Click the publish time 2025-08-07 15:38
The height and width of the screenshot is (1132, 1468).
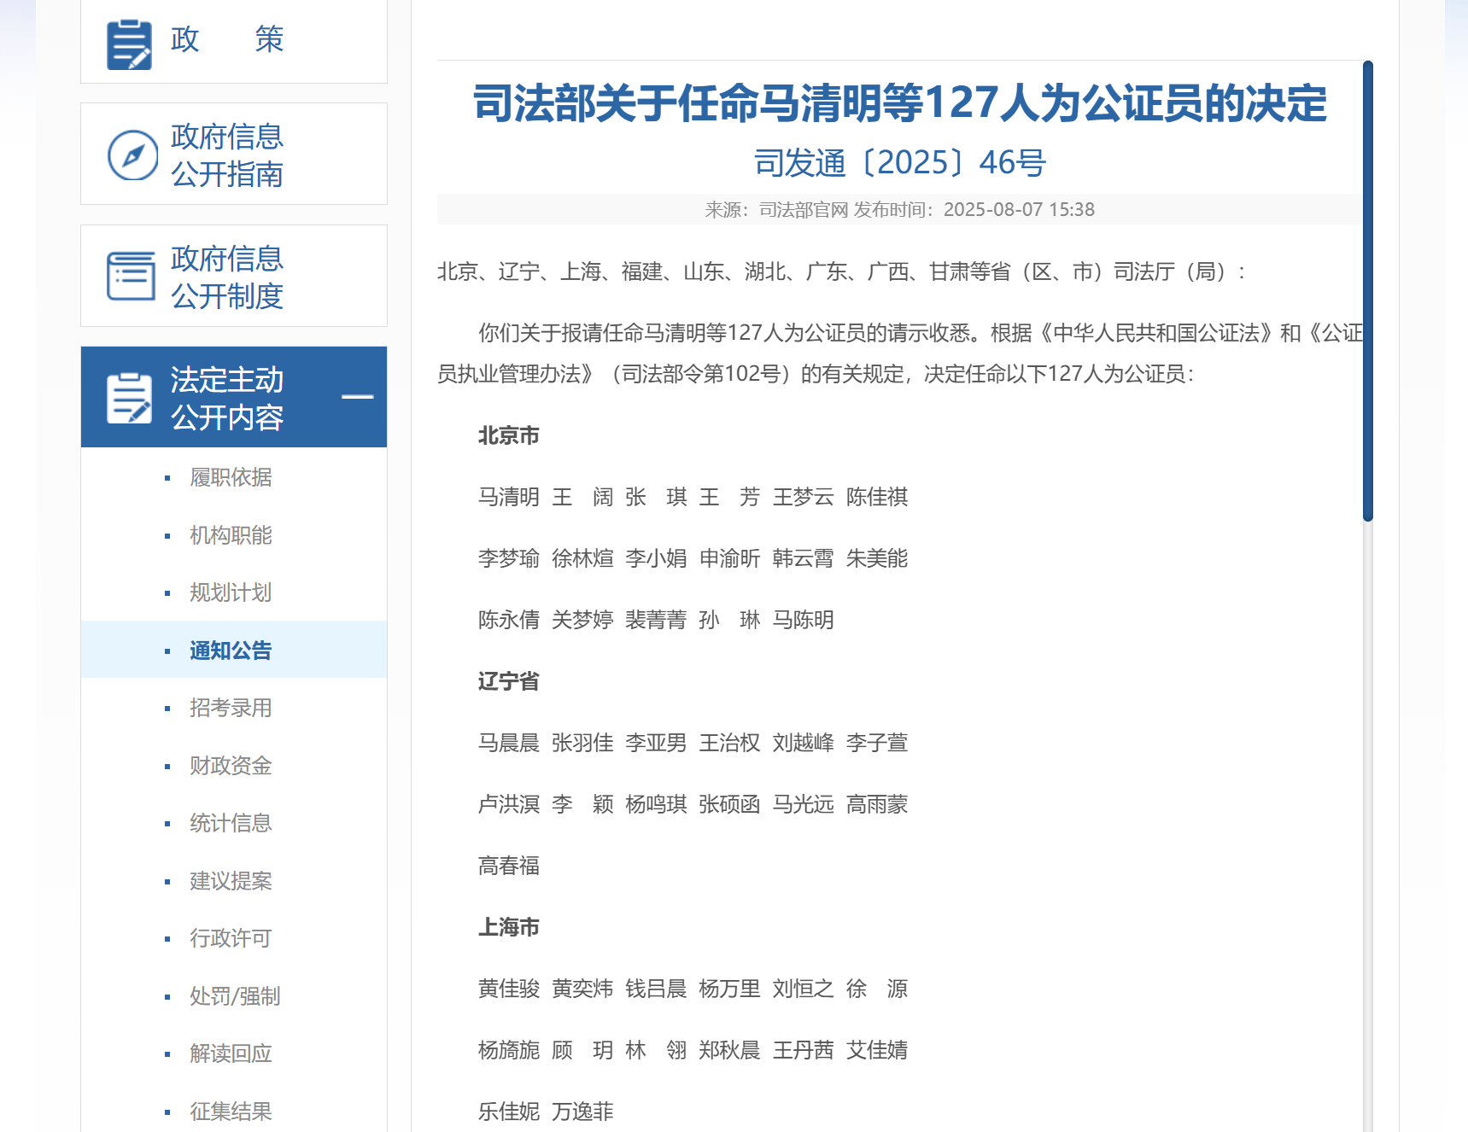[x=1019, y=210]
